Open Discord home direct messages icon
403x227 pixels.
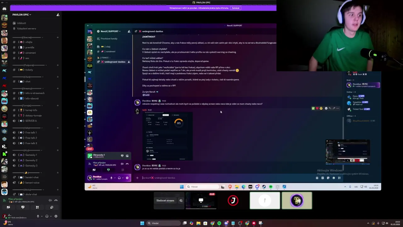[x=4, y=9]
